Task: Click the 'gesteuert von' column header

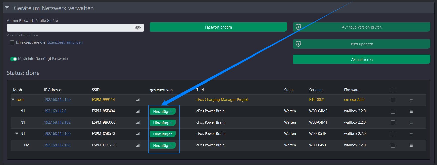Action: point(161,90)
